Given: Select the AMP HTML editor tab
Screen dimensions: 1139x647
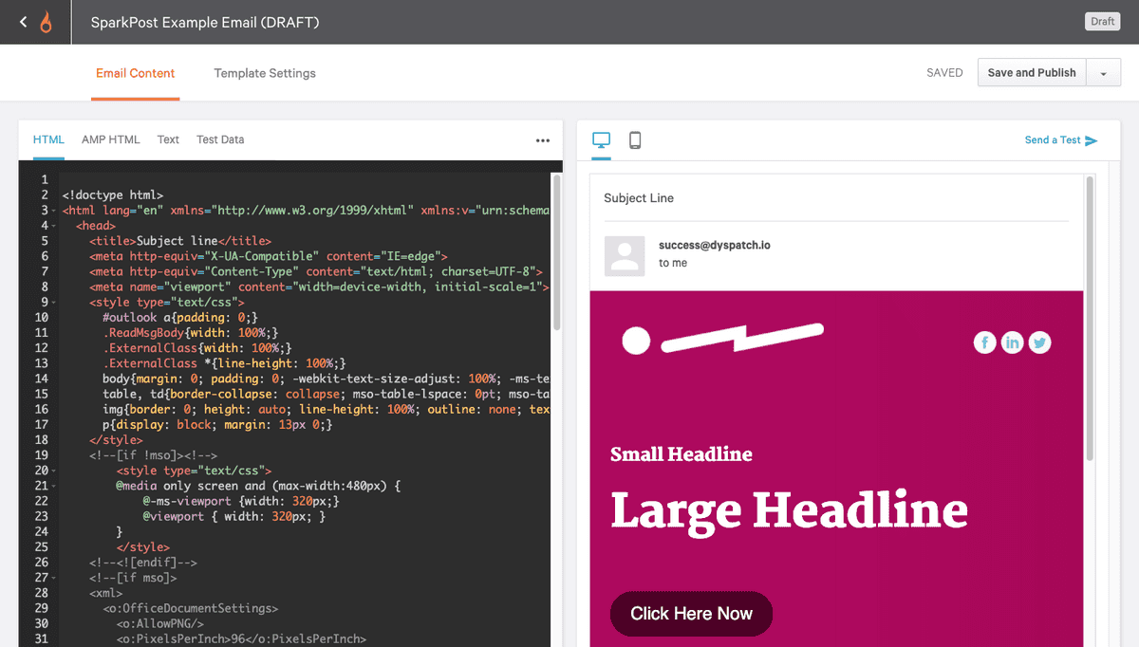Looking at the screenshot, I should tap(111, 139).
